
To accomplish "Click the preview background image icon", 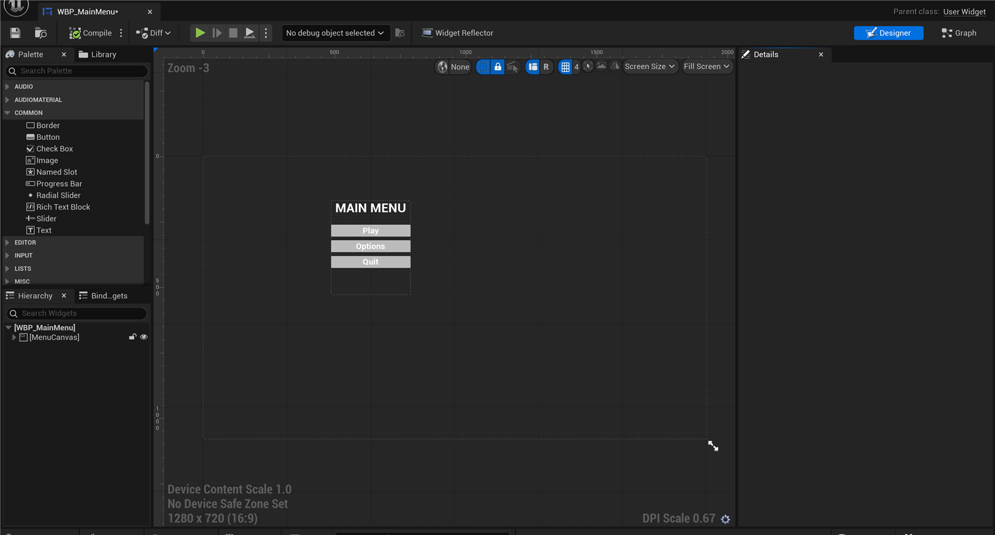I will (601, 66).
